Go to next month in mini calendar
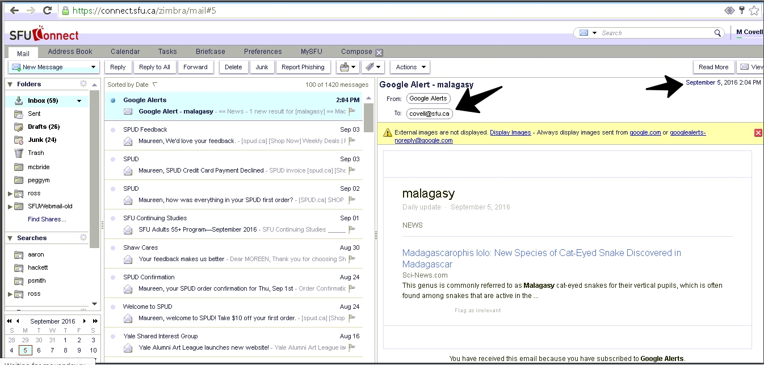This screenshot has width=764, height=365. pyautogui.click(x=85, y=321)
